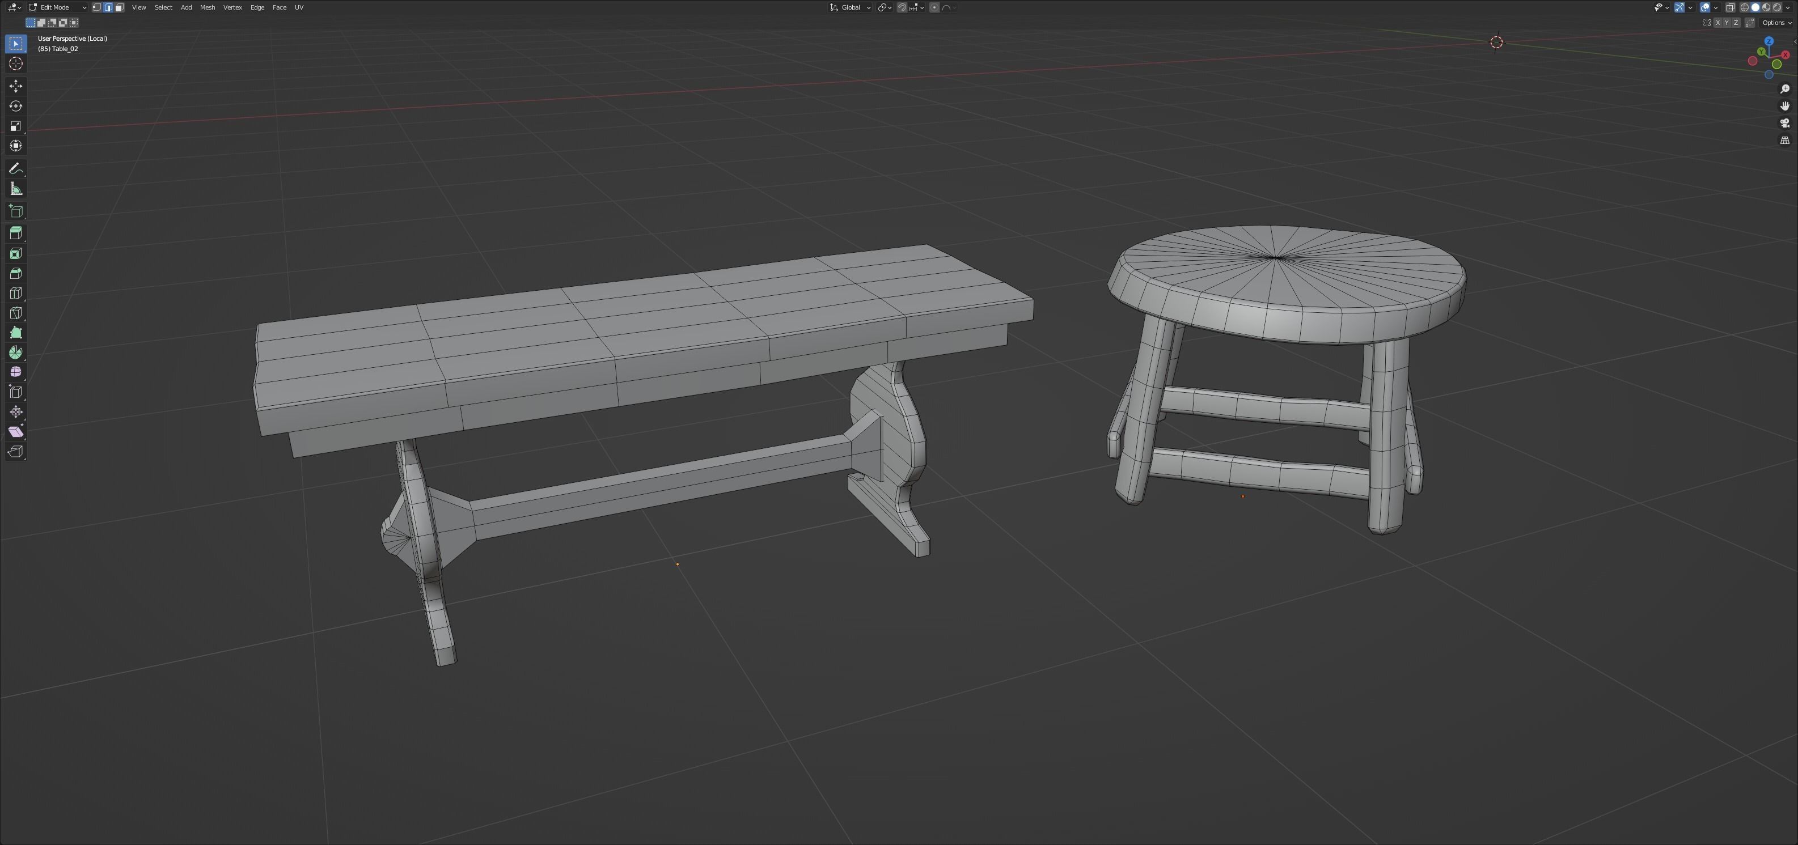
Task: Choose the Scale tool
Action: 16,126
